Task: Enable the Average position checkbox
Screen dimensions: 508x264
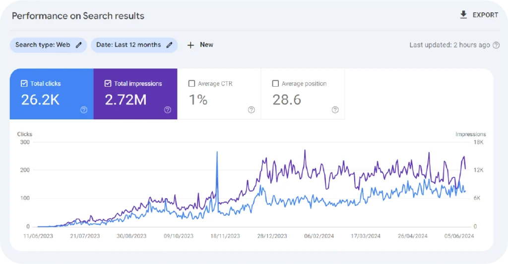Action: click(276, 84)
